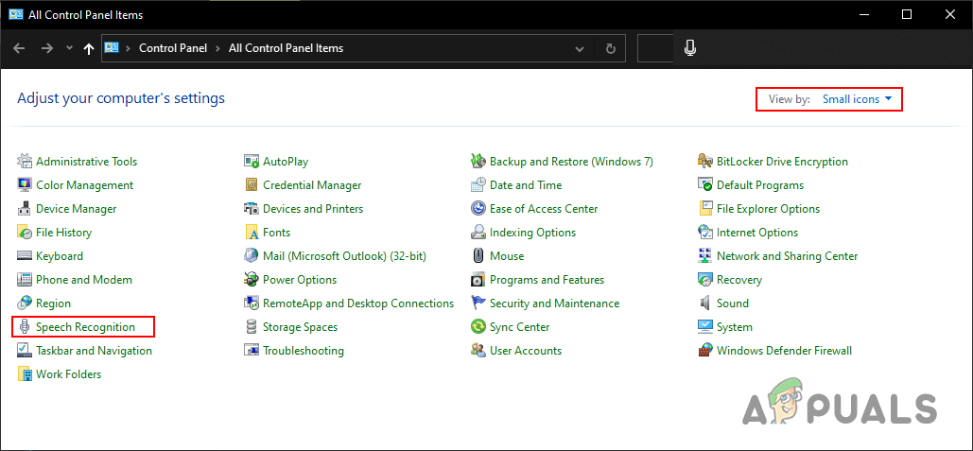Click the Control Panel search box
Screen dimensions: 973x451
[657, 48]
